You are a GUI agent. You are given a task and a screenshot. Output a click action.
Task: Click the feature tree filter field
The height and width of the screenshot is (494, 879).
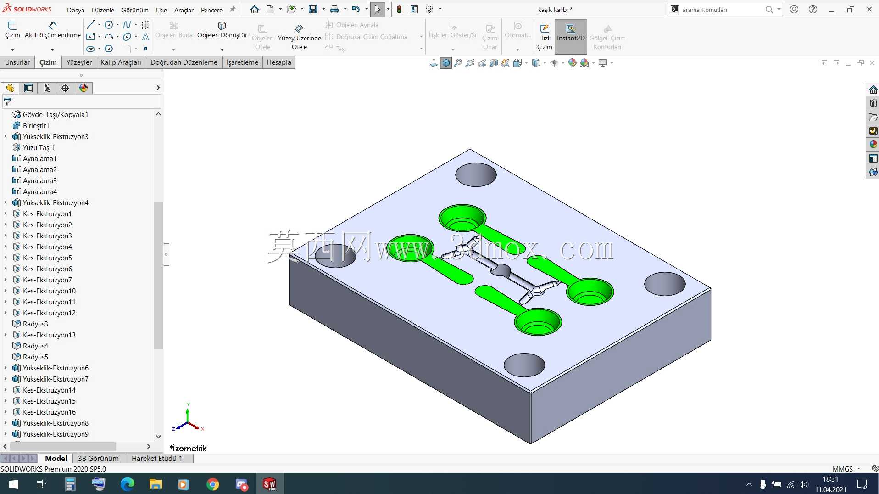click(x=82, y=102)
